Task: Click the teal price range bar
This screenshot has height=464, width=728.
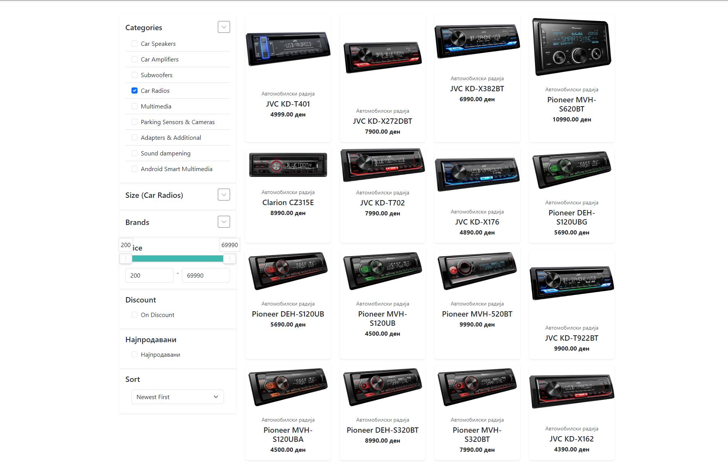Action: (x=178, y=259)
